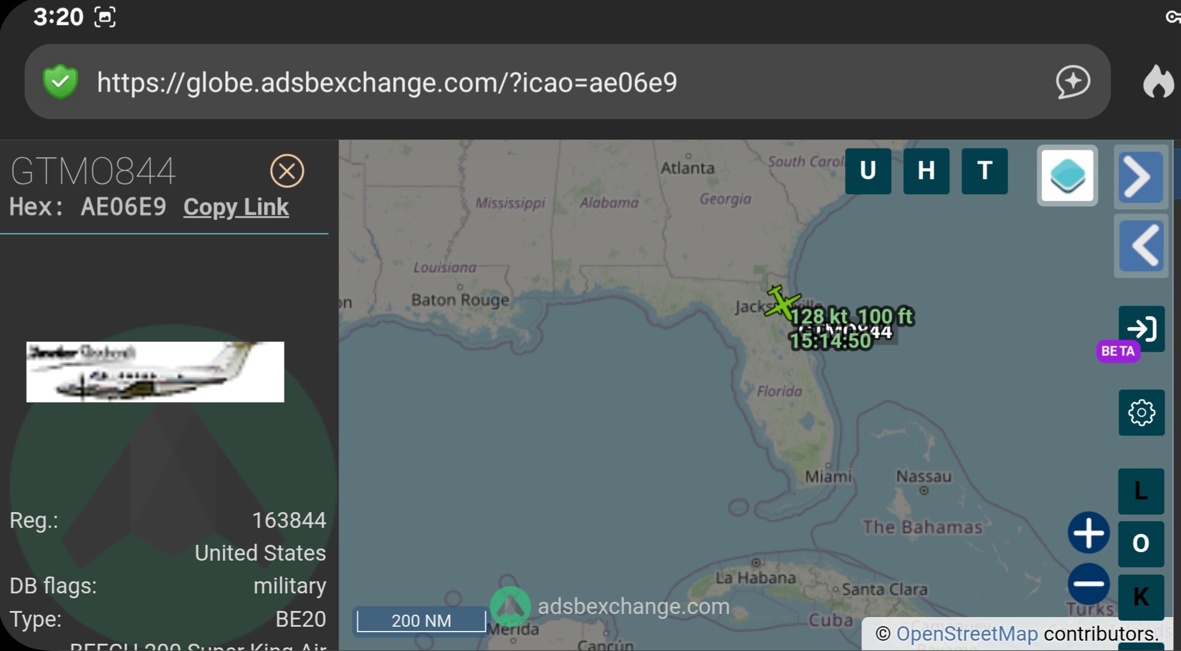Toggle the H map filter button
The image size is (1181, 651).
[x=926, y=171]
